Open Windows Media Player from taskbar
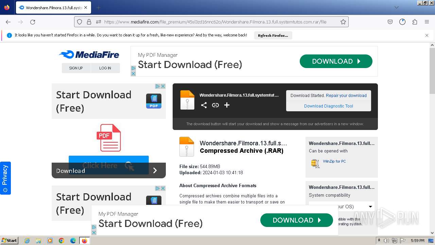Image resolution: width=435 pixels, height=245 pixels. pyautogui.click(x=50, y=241)
